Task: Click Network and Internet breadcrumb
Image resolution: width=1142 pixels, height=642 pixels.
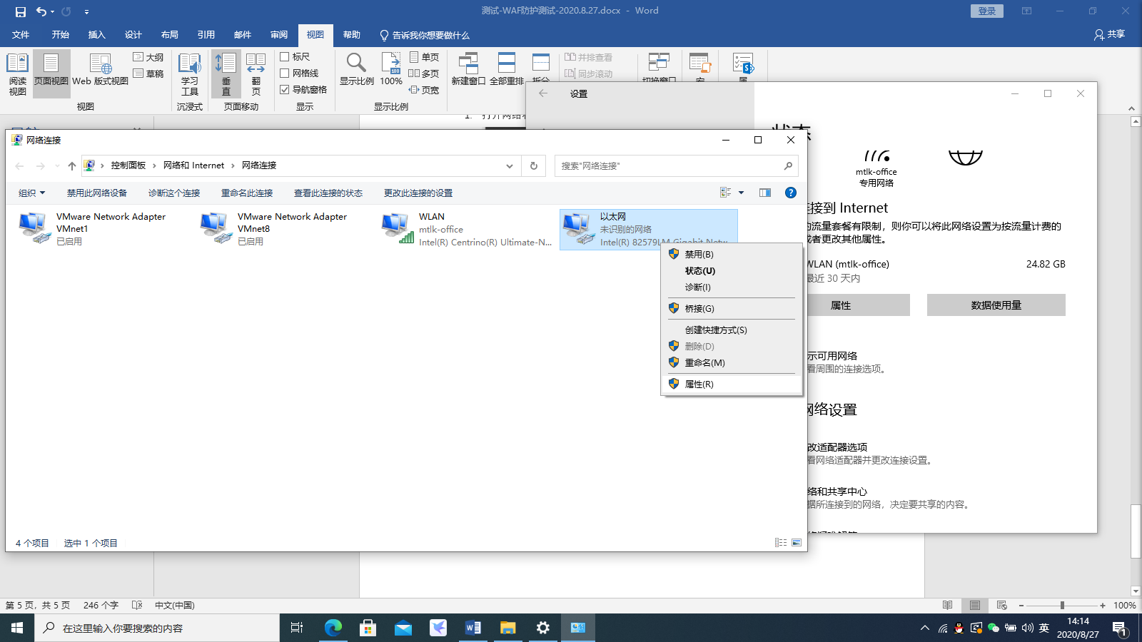Action: coord(193,165)
